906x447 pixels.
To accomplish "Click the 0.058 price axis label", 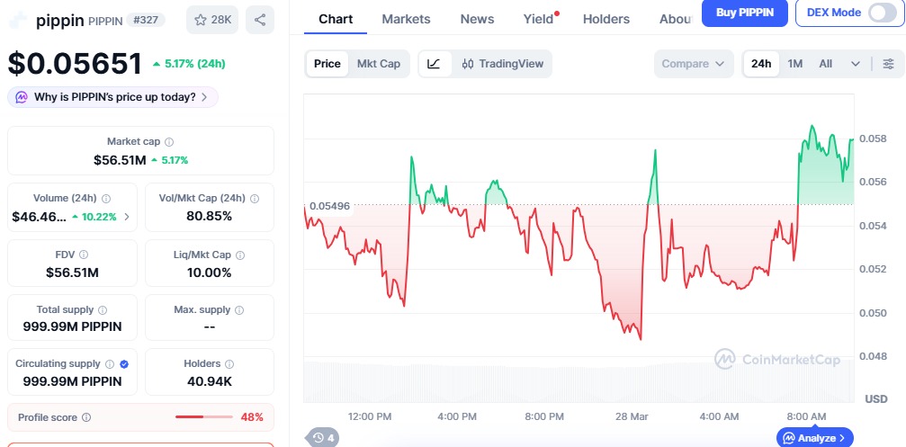I will (x=871, y=139).
